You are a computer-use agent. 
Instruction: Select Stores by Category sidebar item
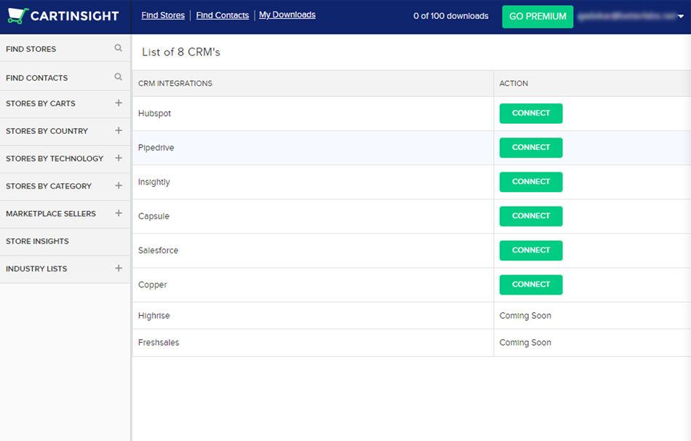point(65,186)
